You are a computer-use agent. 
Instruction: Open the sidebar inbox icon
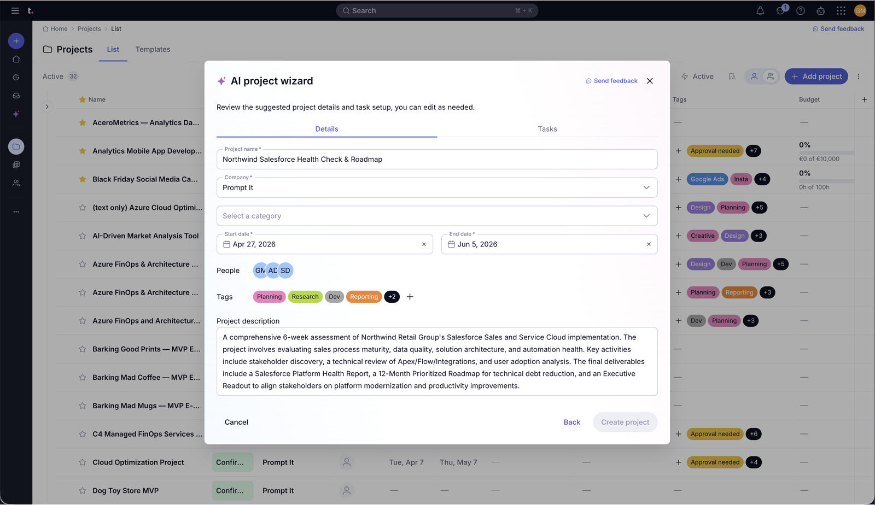[16, 96]
